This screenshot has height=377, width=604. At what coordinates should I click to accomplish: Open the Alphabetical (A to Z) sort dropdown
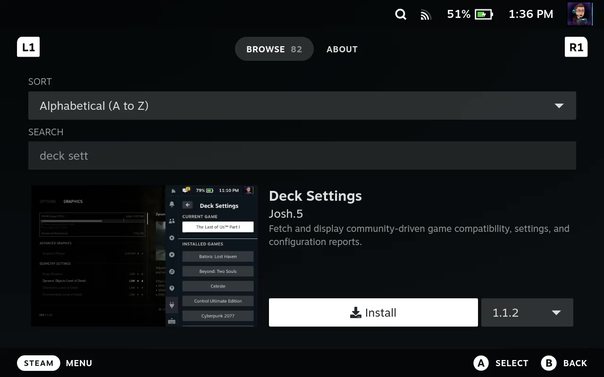(302, 106)
